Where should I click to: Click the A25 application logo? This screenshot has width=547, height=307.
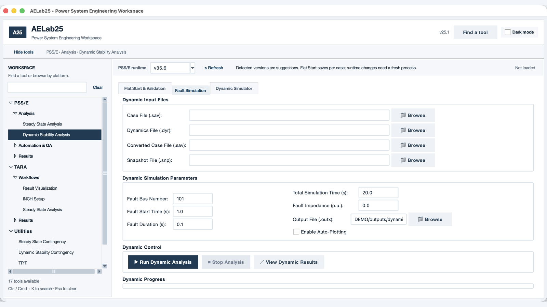pyautogui.click(x=17, y=32)
